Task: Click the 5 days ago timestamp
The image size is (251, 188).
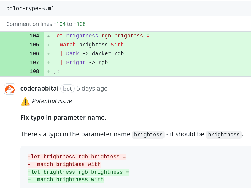Action: click(92, 89)
